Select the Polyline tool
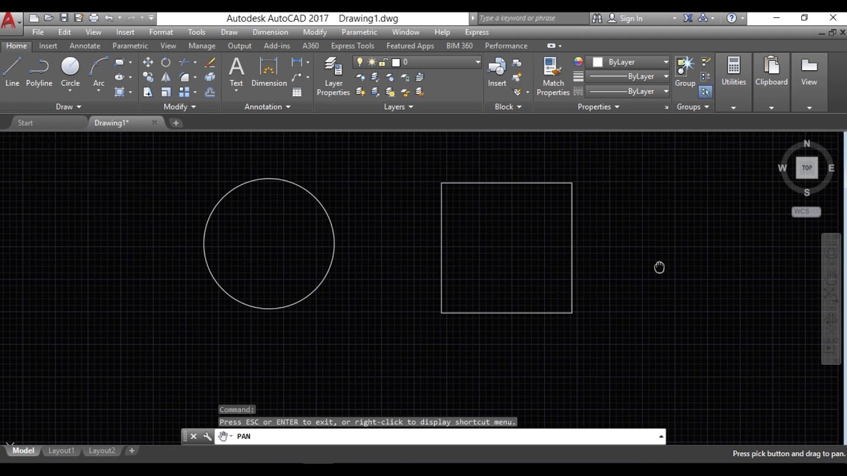Screen dimensions: 847x476 (39, 71)
